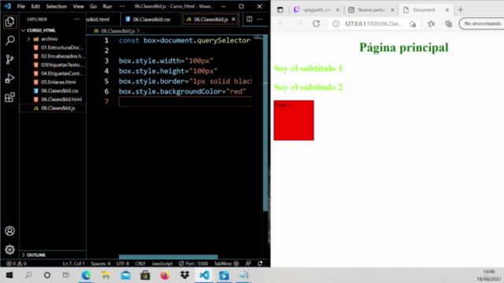Change indentation via Spaces: 4

point(100,263)
